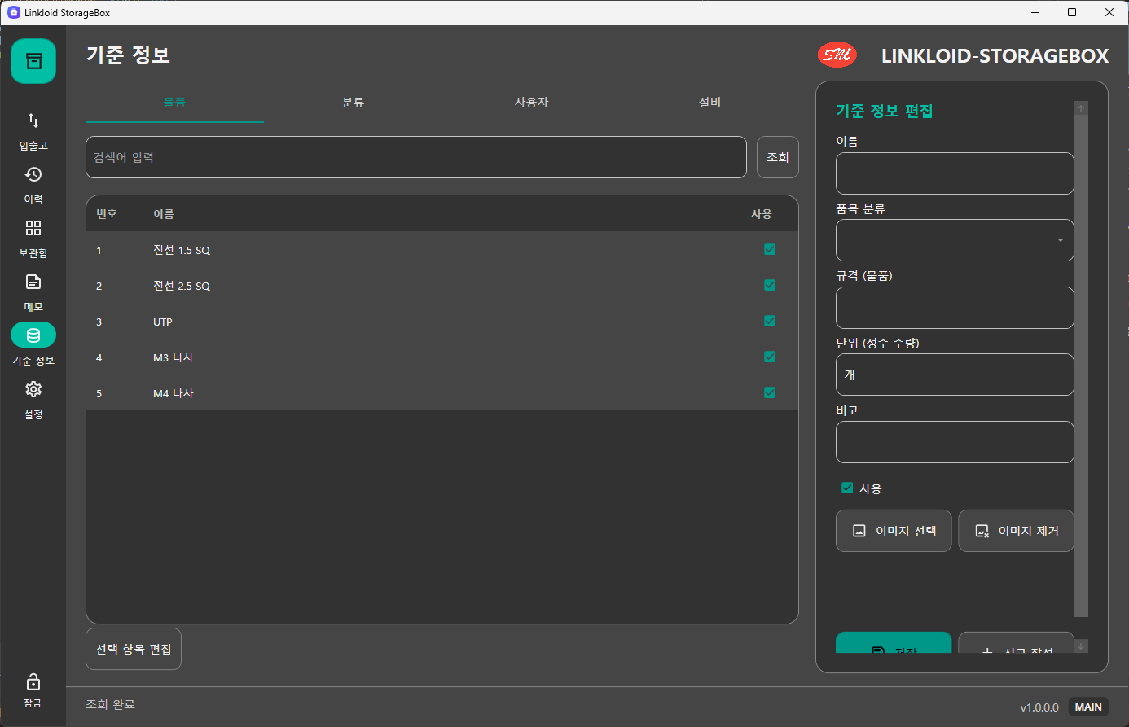Click the edit panel scroll-down arrow

coord(1081,646)
